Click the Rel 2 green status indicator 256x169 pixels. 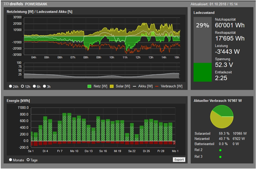click(x=220, y=150)
